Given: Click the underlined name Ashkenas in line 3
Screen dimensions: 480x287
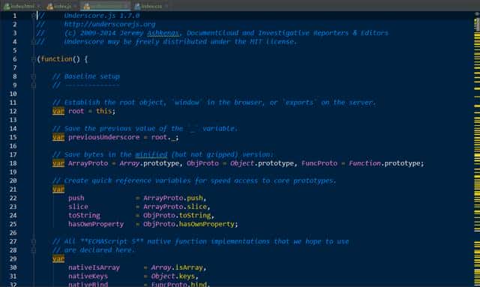Looking at the screenshot, I should [163, 33].
